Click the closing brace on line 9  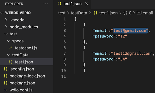click(x=84, y=65)
